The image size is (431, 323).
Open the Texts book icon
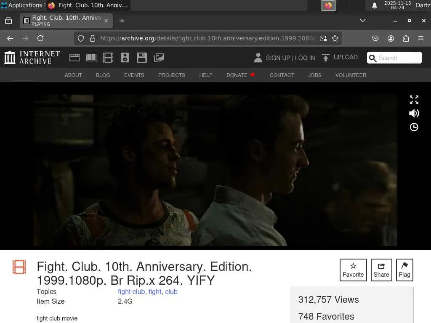pyautogui.click(x=91, y=58)
